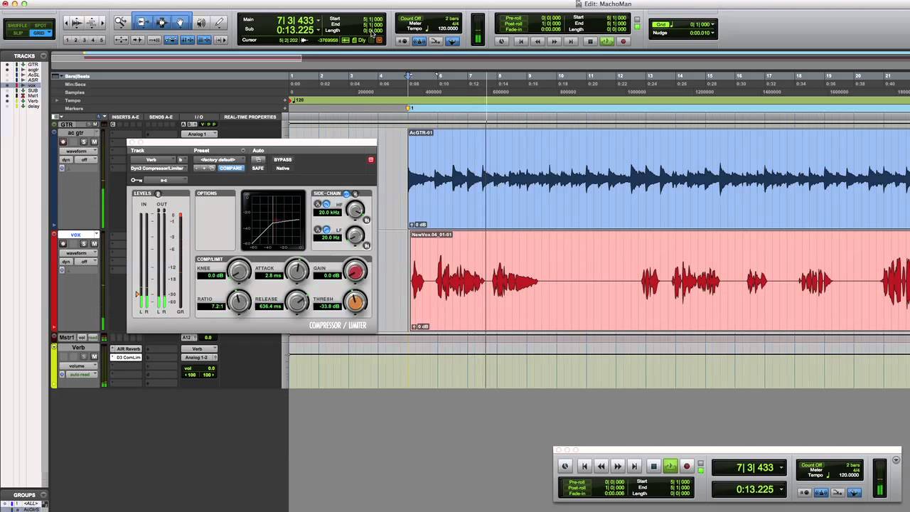Click Return to Zero in top transport
Viewport: 910px width, 512px height.
click(x=521, y=41)
